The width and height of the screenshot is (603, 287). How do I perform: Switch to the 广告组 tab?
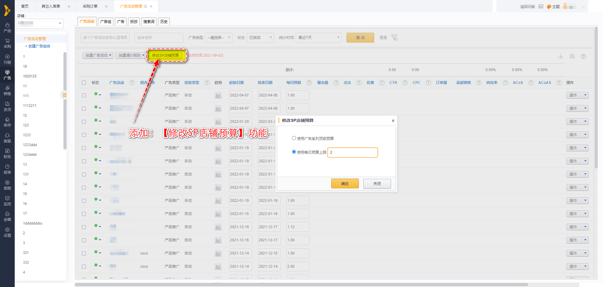pos(106,22)
